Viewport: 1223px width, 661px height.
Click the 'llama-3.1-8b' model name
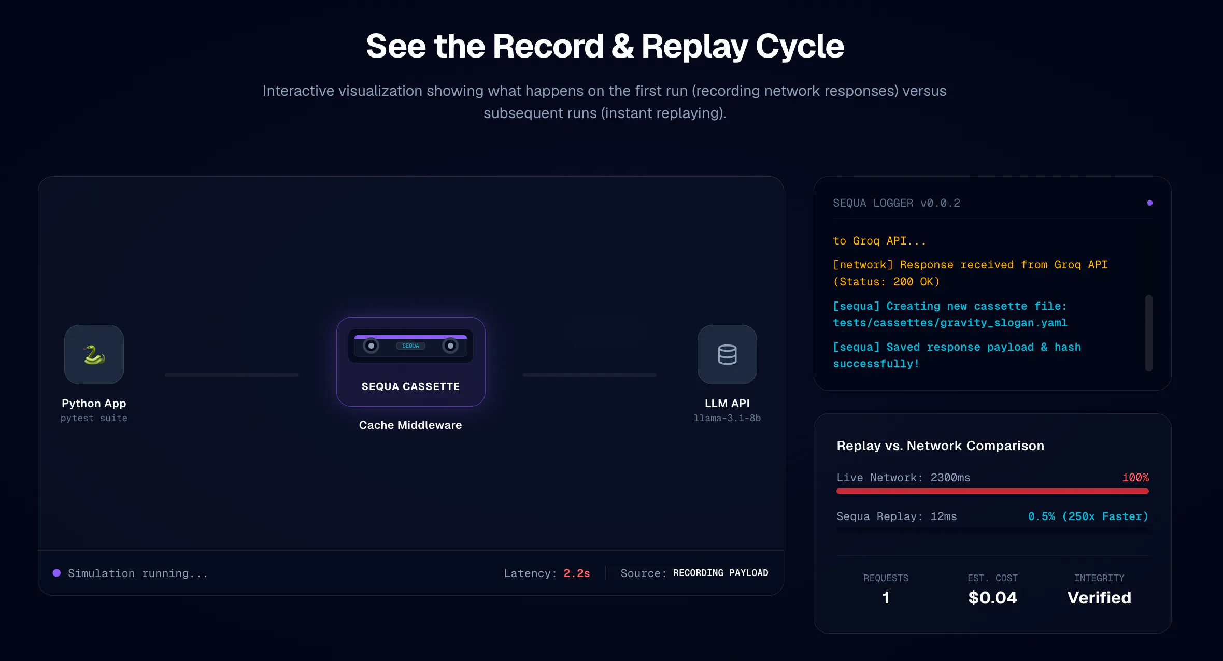pyautogui.click(x=727, y=418)
